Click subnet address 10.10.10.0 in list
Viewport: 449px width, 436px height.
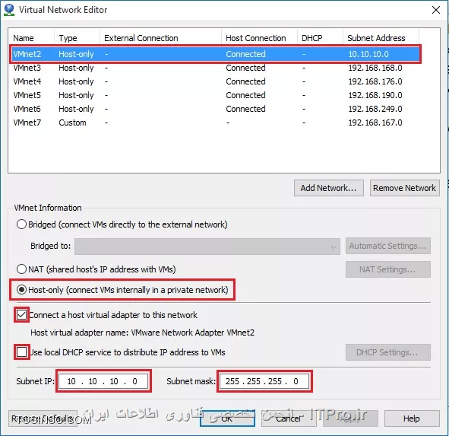click(x=368, y=54)
